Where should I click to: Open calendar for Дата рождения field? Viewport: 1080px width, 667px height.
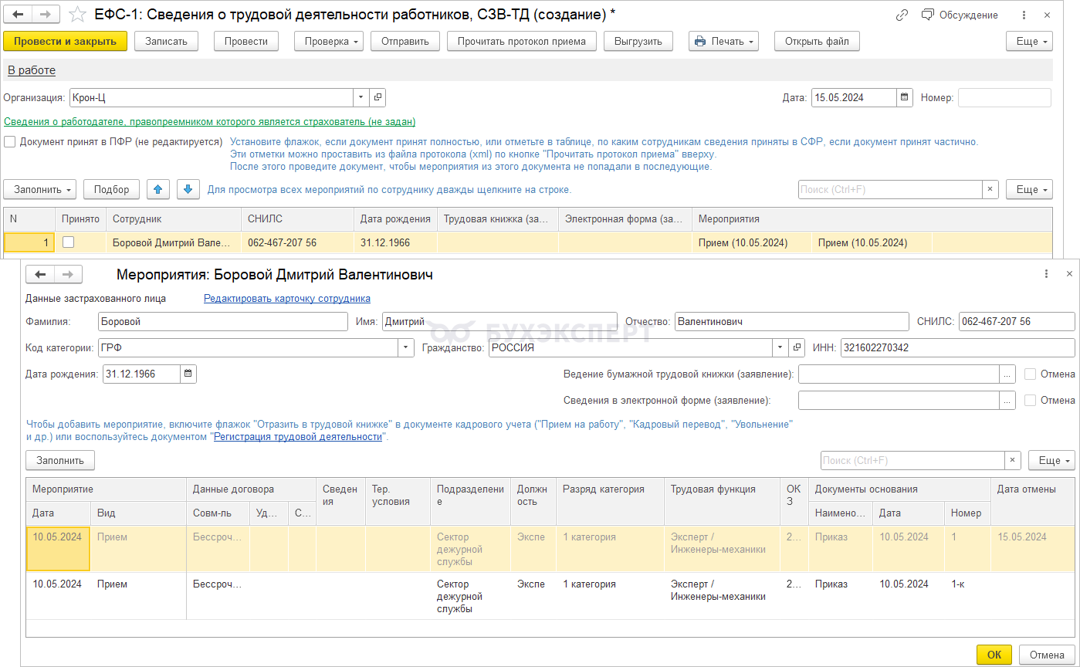188,374
